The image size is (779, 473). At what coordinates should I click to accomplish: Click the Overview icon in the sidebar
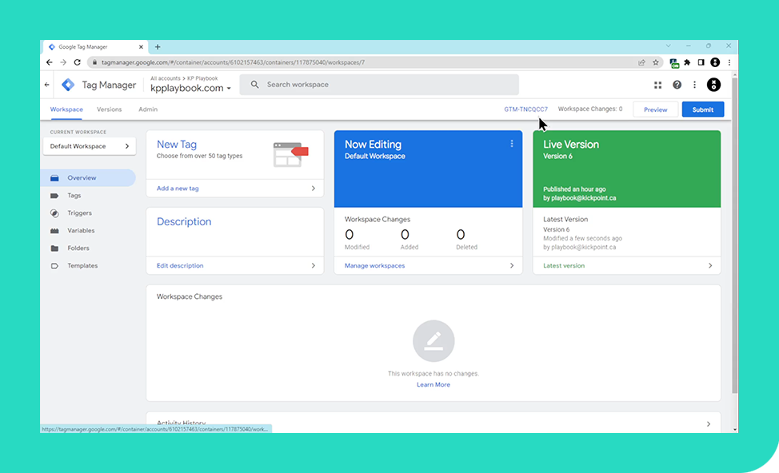(x=54, y=177)
